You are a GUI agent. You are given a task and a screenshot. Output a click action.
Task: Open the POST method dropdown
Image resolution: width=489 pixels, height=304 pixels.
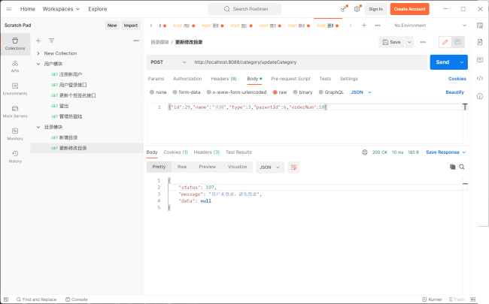(x=169, y=62)
